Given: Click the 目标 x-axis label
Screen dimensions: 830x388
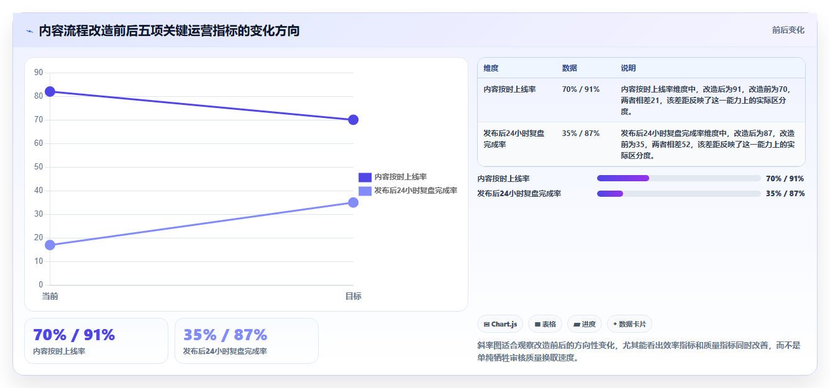Looking at the screenshot, I should (x=353, y=296).
